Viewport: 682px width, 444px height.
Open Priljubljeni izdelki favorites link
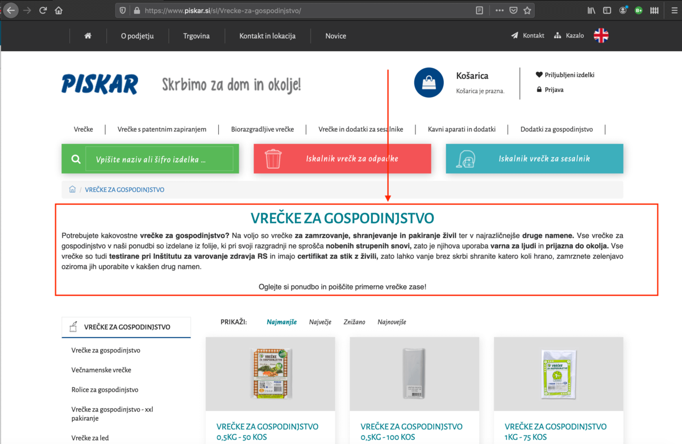565,74
